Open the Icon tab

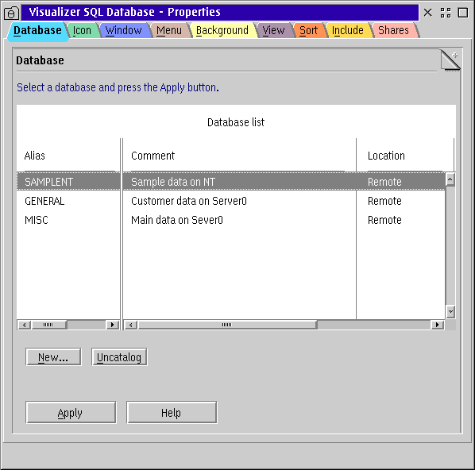pos(82,31)
